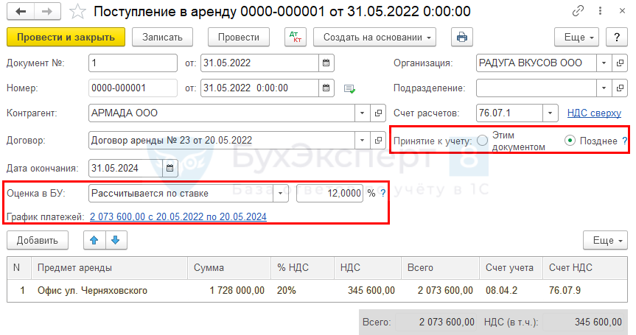Add document to favorites with star icon
The image size is (636, 335).
[77, 13]
